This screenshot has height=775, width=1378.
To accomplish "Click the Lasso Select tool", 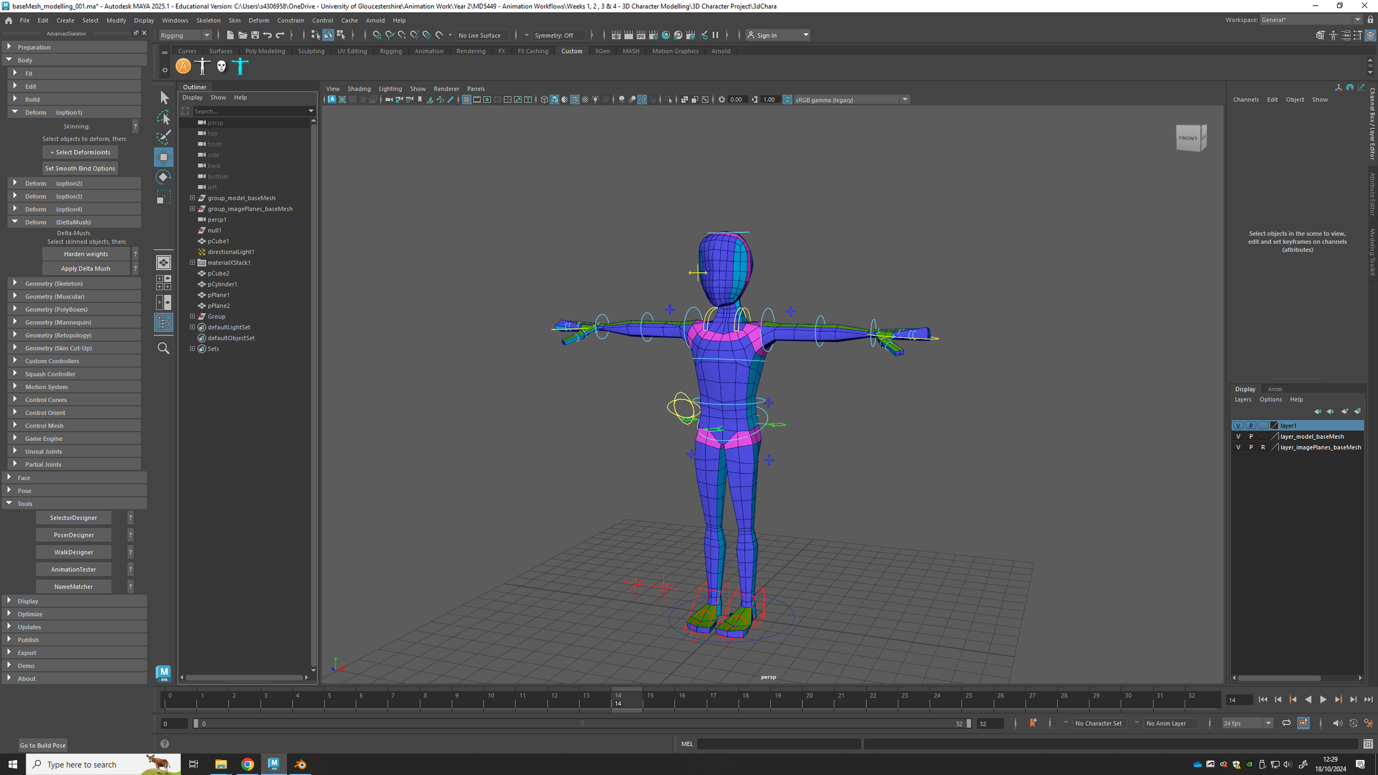I will coord(164,117).
